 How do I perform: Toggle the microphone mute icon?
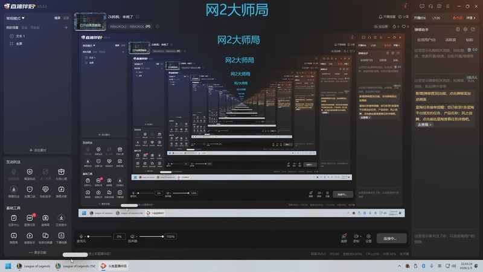coord(82,236)
